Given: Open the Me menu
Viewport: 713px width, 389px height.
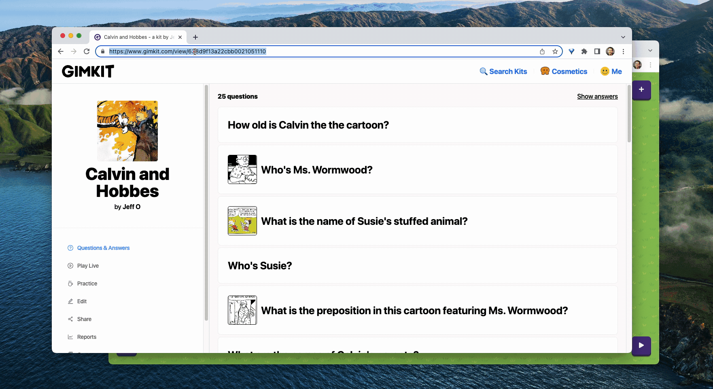Looking at the screenshot, I should [611, 72].
